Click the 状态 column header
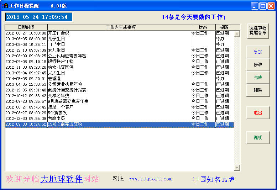 (x=203, y=27)
